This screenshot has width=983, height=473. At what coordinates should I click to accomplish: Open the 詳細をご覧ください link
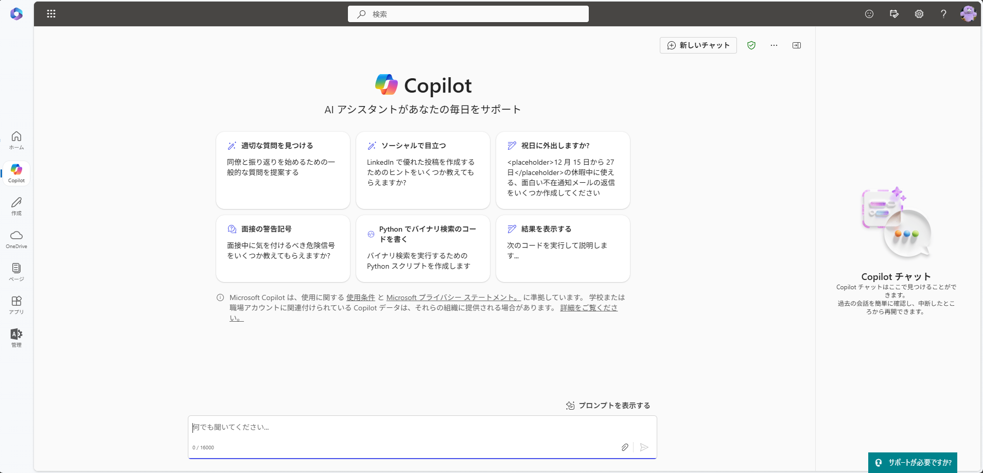589,308
